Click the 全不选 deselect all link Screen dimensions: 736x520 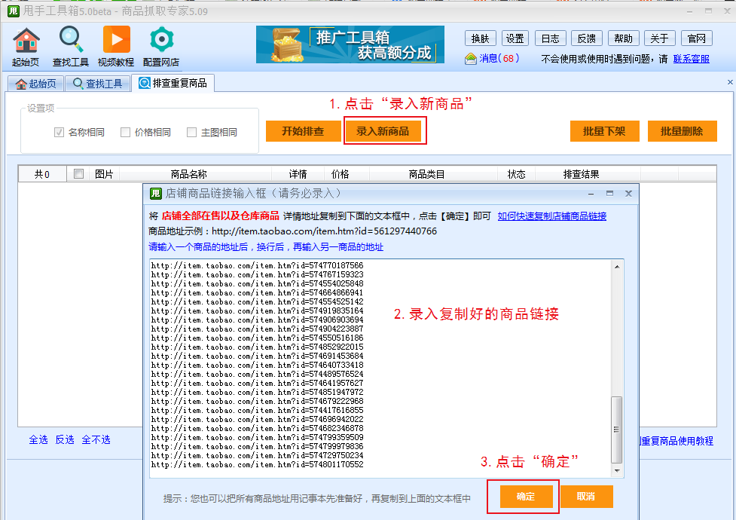click(96, 439)
